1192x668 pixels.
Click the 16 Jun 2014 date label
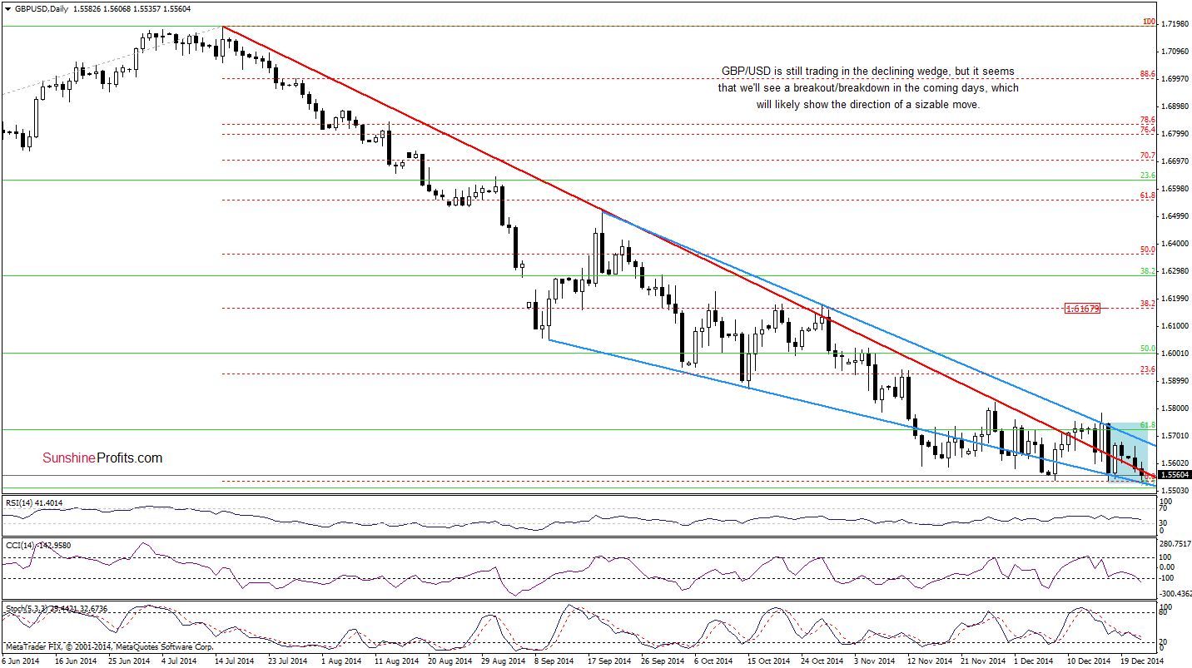tap(74, 661)
